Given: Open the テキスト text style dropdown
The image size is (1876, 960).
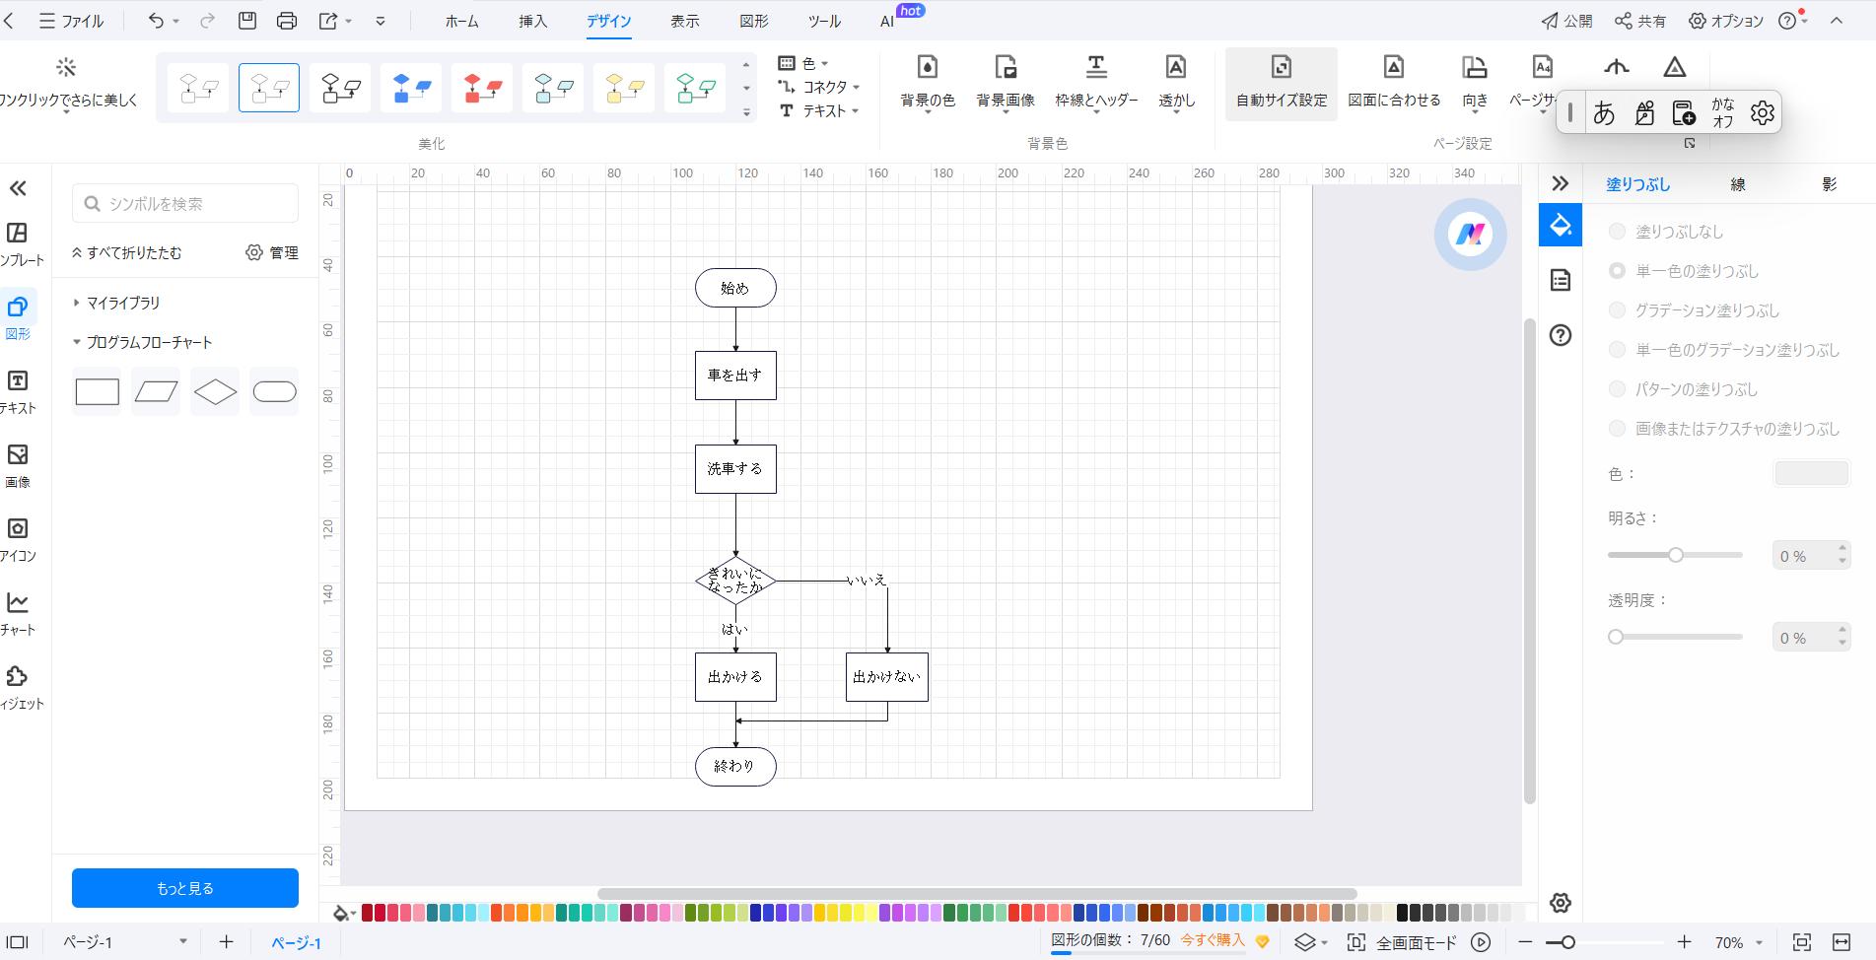Looking at the screenshot, I should [819, 110].
